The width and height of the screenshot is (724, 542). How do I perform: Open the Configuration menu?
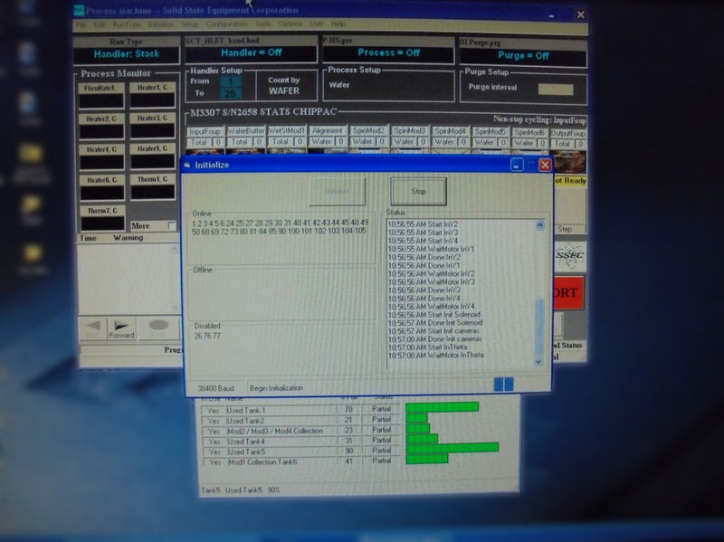click(x=227, y=24)
